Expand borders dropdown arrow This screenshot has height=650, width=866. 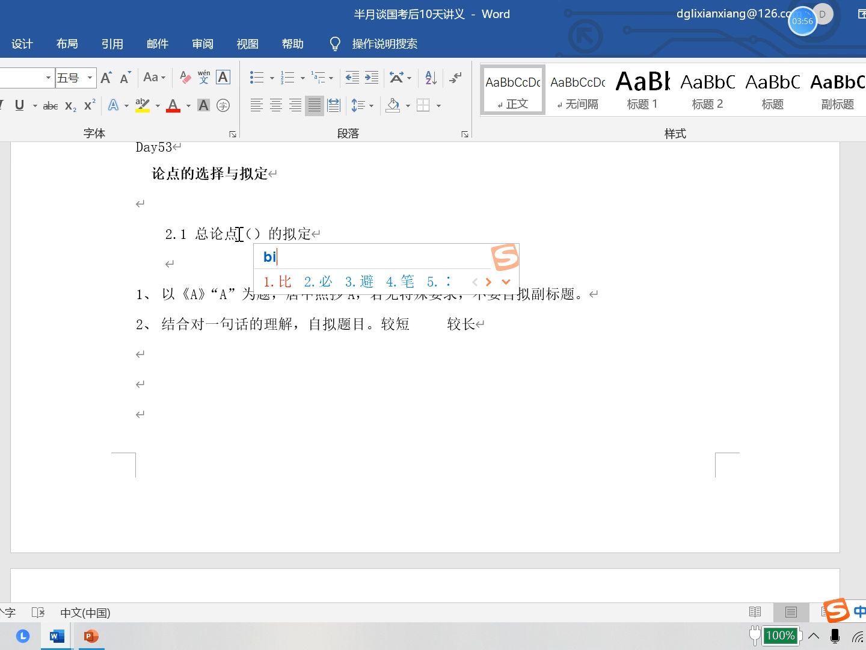point(438,106)
